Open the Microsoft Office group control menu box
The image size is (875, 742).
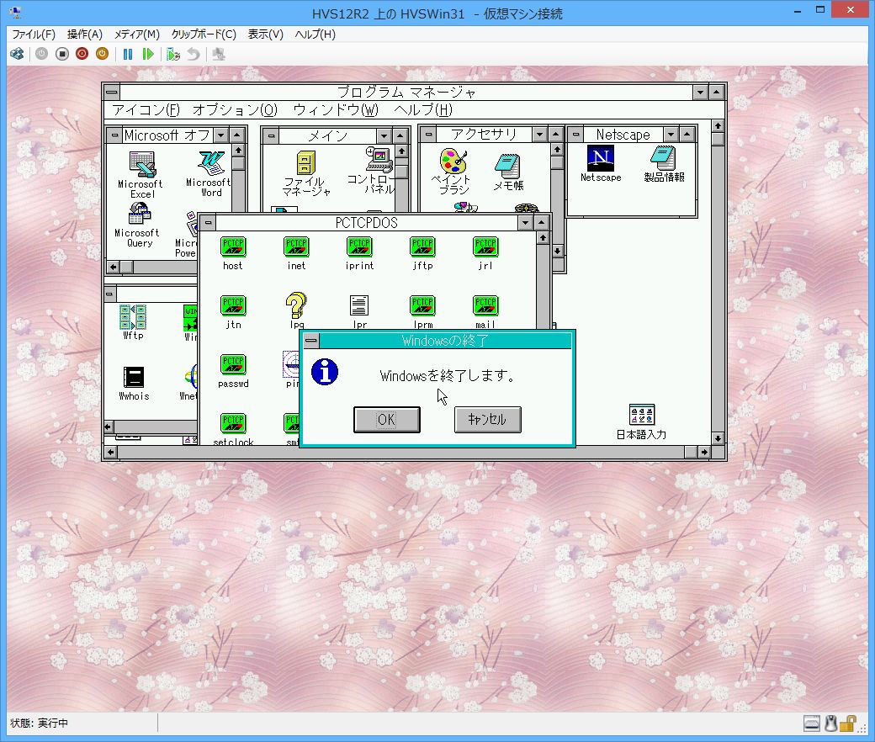(114, 135)
